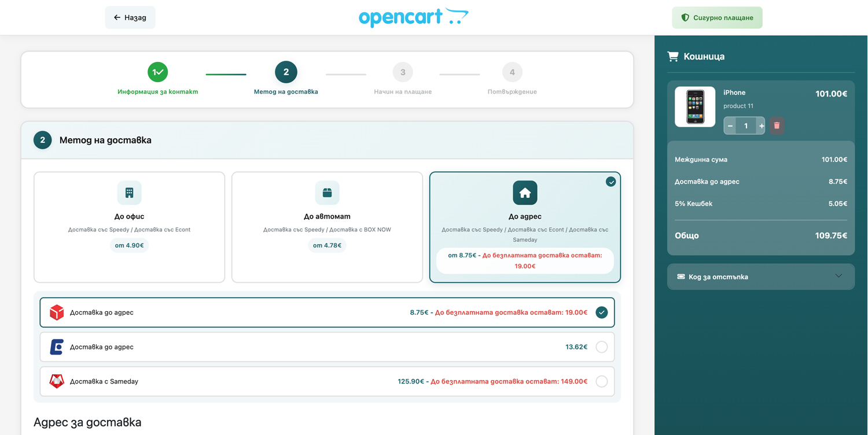868x435 pixels.
Task: Open step 4 Потвърждение
Action: pyautogui.click(x=512, y=72)
